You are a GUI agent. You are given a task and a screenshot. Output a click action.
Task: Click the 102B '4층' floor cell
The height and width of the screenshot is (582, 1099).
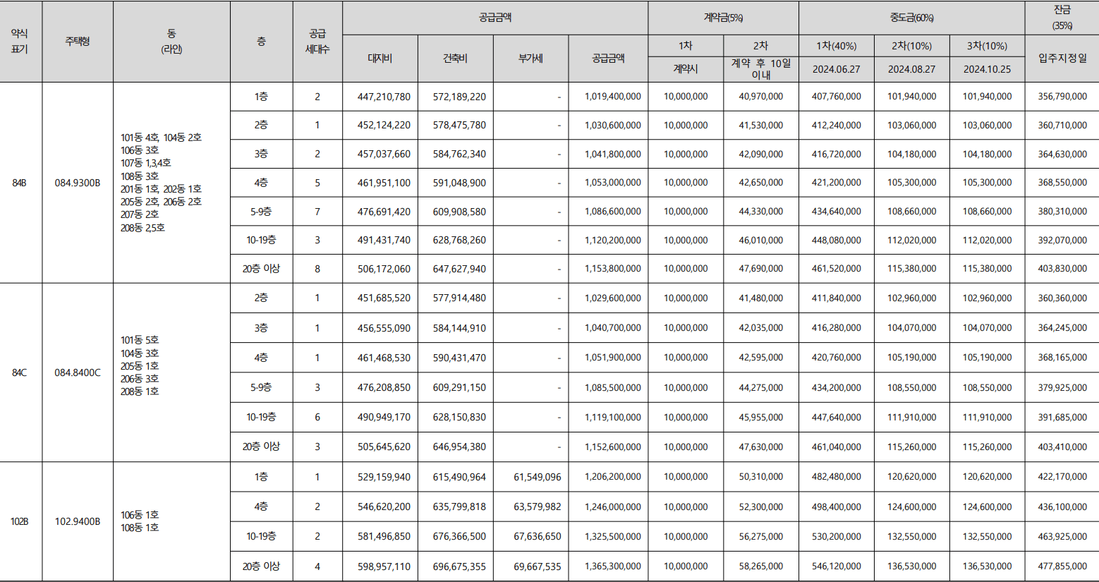tap(261, 507)
